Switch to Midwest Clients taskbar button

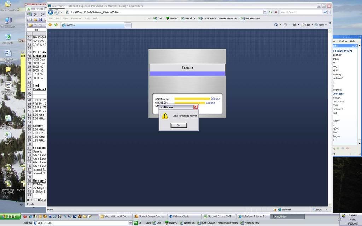tap(184, 216)
